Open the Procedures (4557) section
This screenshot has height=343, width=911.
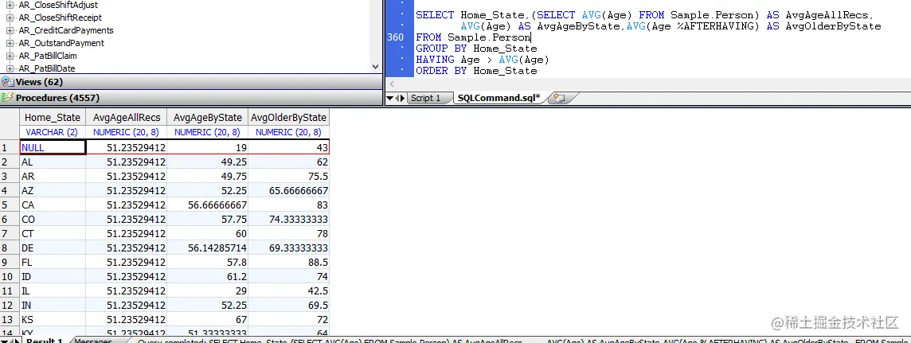[x=191, y=98]
